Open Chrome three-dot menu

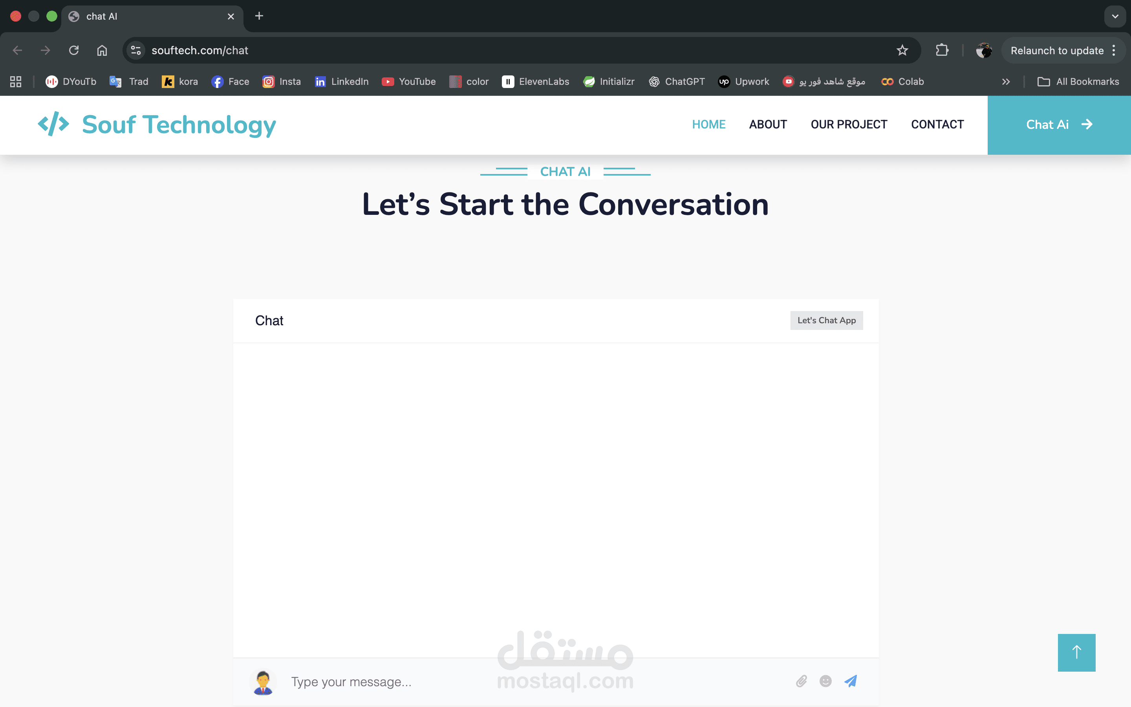coord(1114,51)
